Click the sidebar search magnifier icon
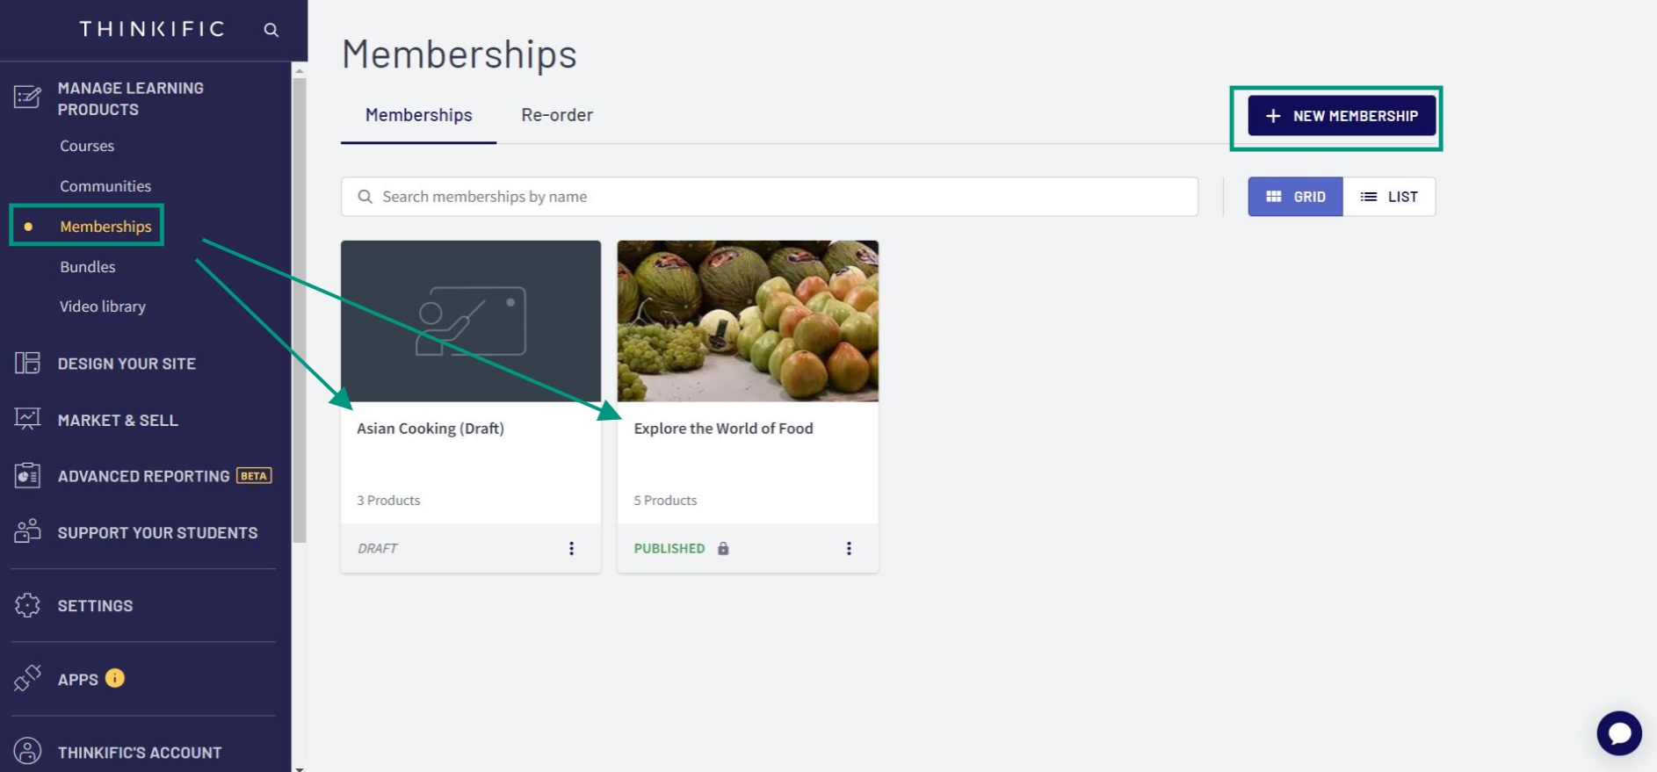The height and width of the screenshot is (772, 1657). 271,30
